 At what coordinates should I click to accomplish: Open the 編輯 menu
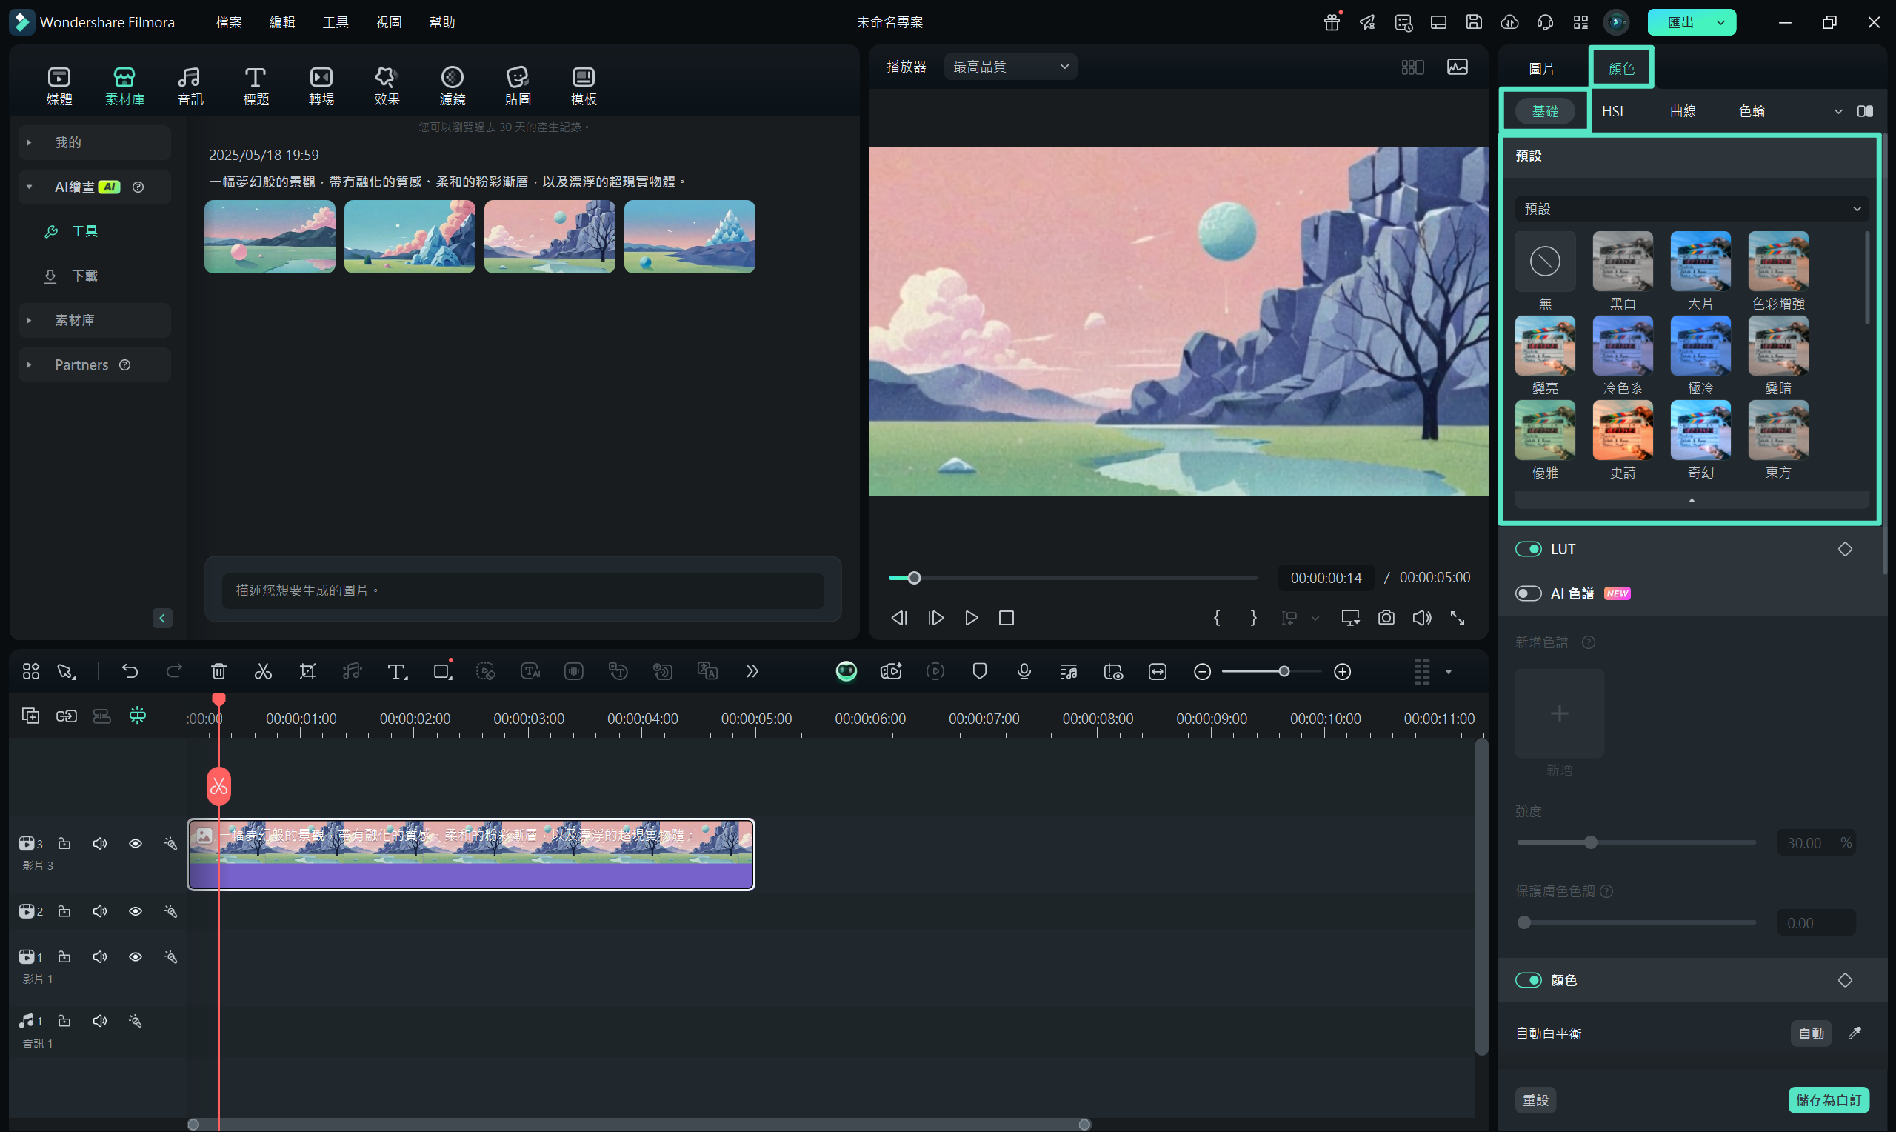click(282, 22)
